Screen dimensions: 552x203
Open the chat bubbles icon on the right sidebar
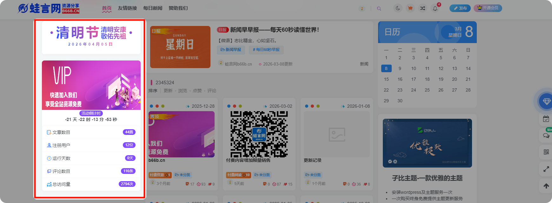point(546,136)
